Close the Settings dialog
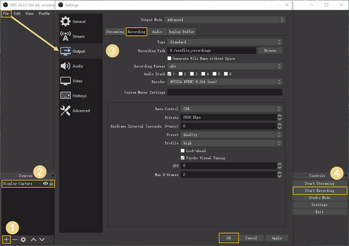The height and width of the screenshot is (246, 349). tap(287, 5)
